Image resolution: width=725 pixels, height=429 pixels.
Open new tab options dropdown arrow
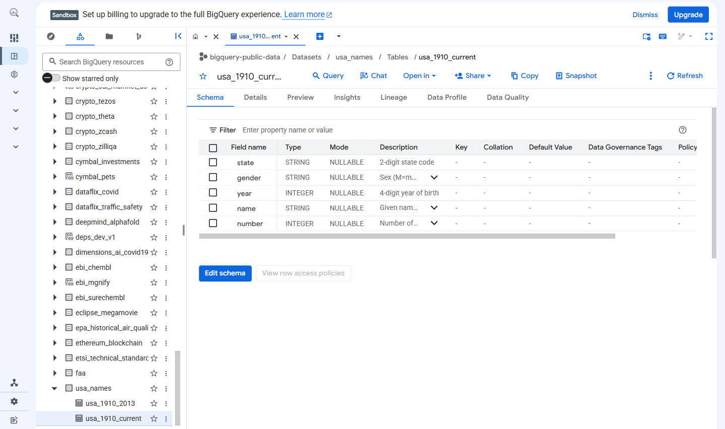(339, 36)
